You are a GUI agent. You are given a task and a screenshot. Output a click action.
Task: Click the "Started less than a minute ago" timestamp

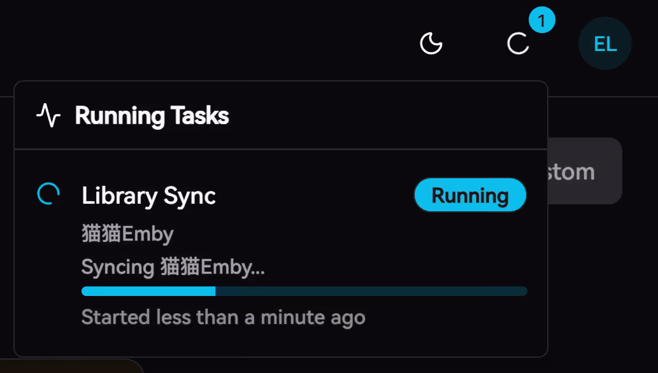click(223, 317)
